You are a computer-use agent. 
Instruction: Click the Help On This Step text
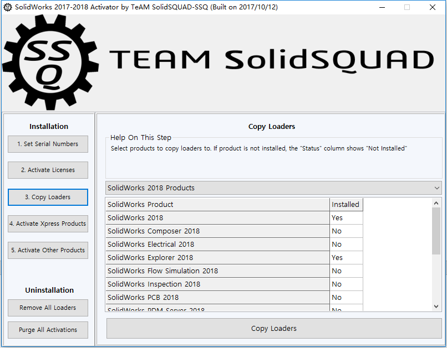tap(141, 138)
